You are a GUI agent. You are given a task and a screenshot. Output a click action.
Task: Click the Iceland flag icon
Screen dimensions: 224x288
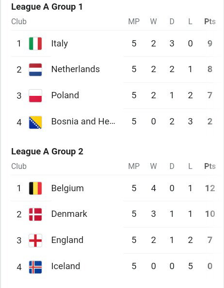(35, 267)
